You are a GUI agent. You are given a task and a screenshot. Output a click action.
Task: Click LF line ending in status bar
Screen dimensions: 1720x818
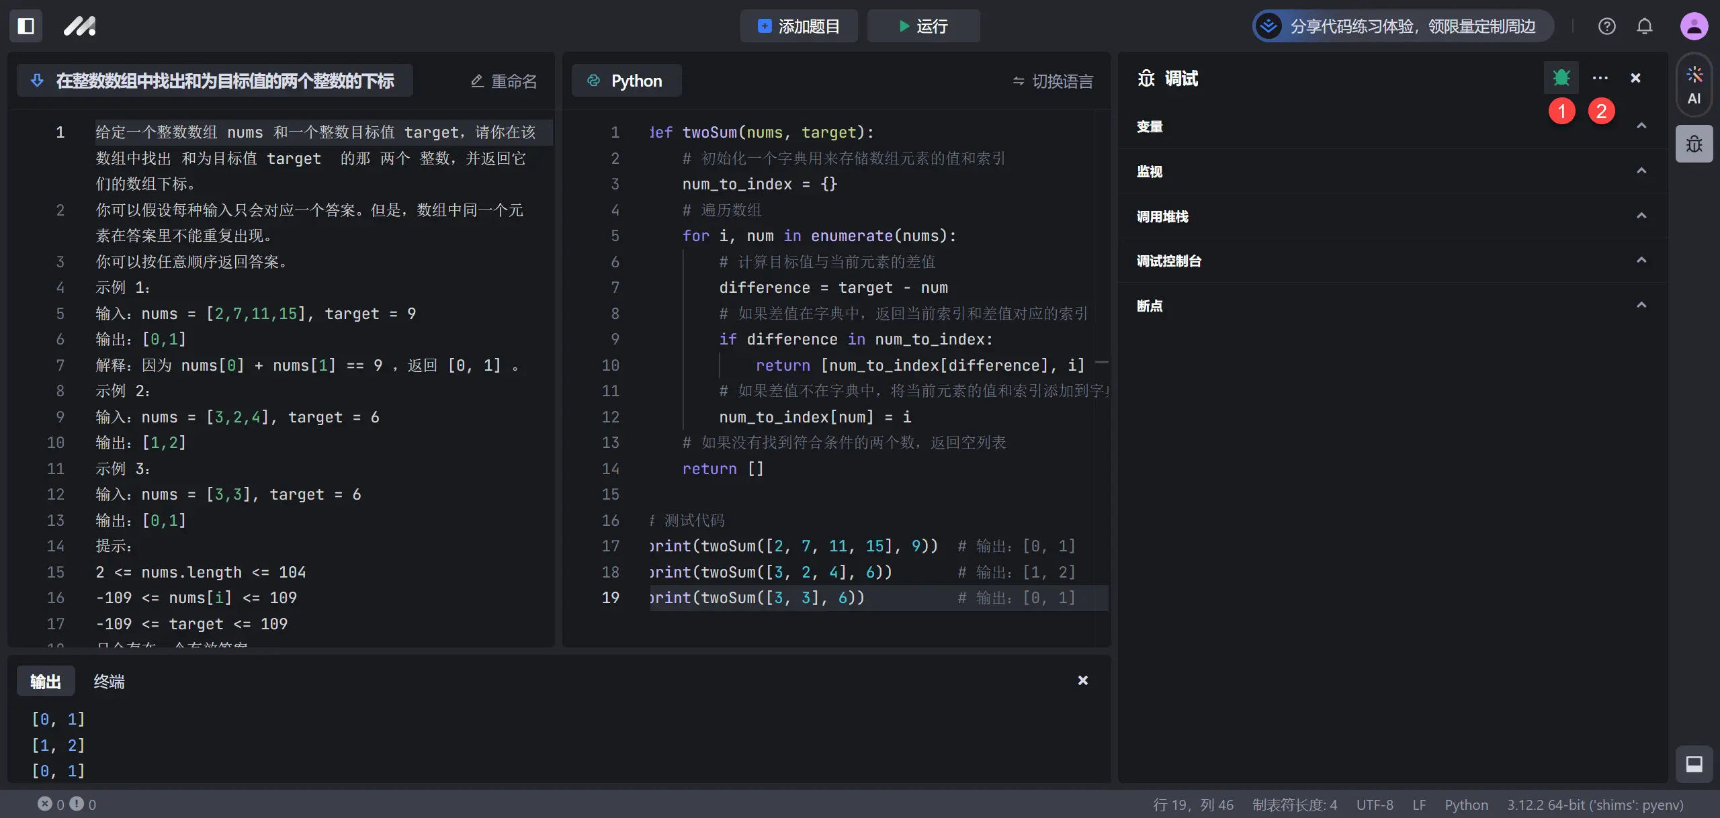[x=1419, y=805]
